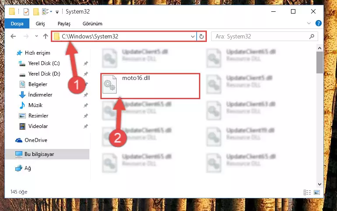Unpin Belgeler from quick access

pos(86,84)
